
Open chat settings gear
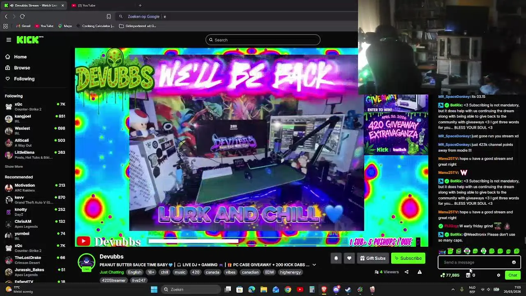tap(498, 275)
